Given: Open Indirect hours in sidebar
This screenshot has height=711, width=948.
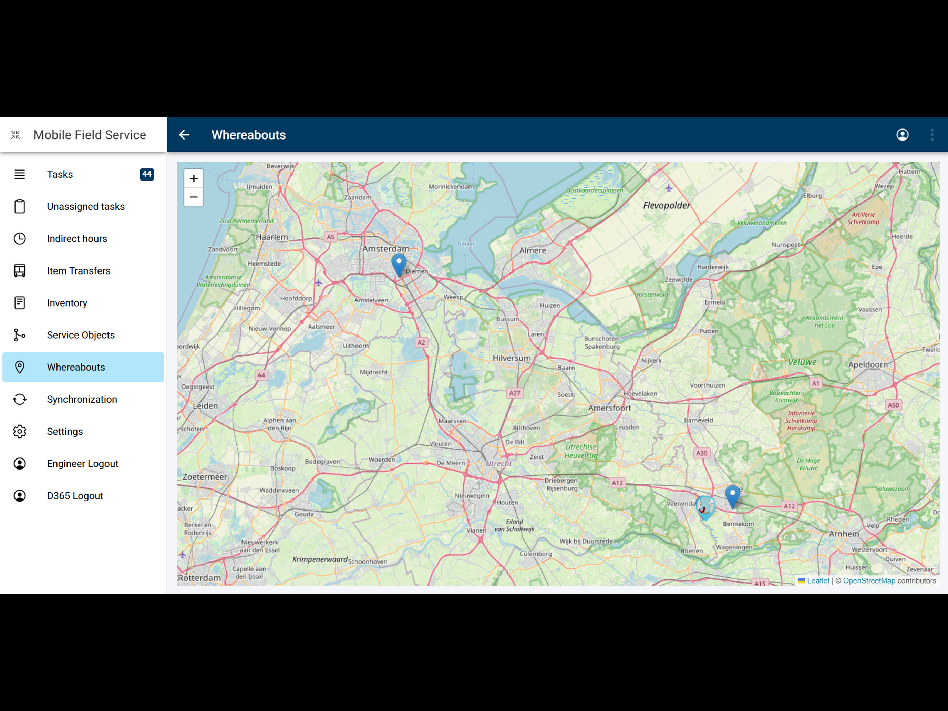Looking at the screenshot, I should coord(83,239).
